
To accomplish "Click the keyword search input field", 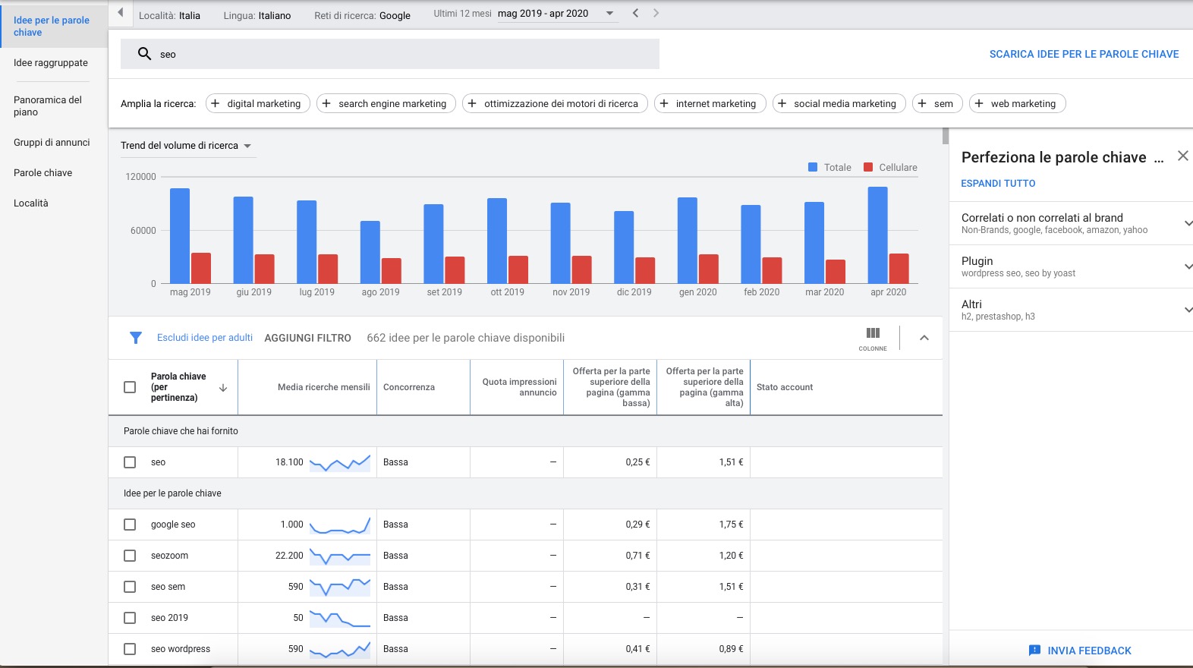I will click(x=390, y=54).
